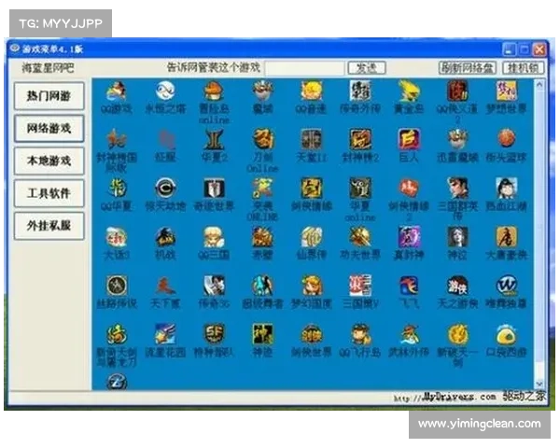Start the 天之游侠 game

click(457, 286)
